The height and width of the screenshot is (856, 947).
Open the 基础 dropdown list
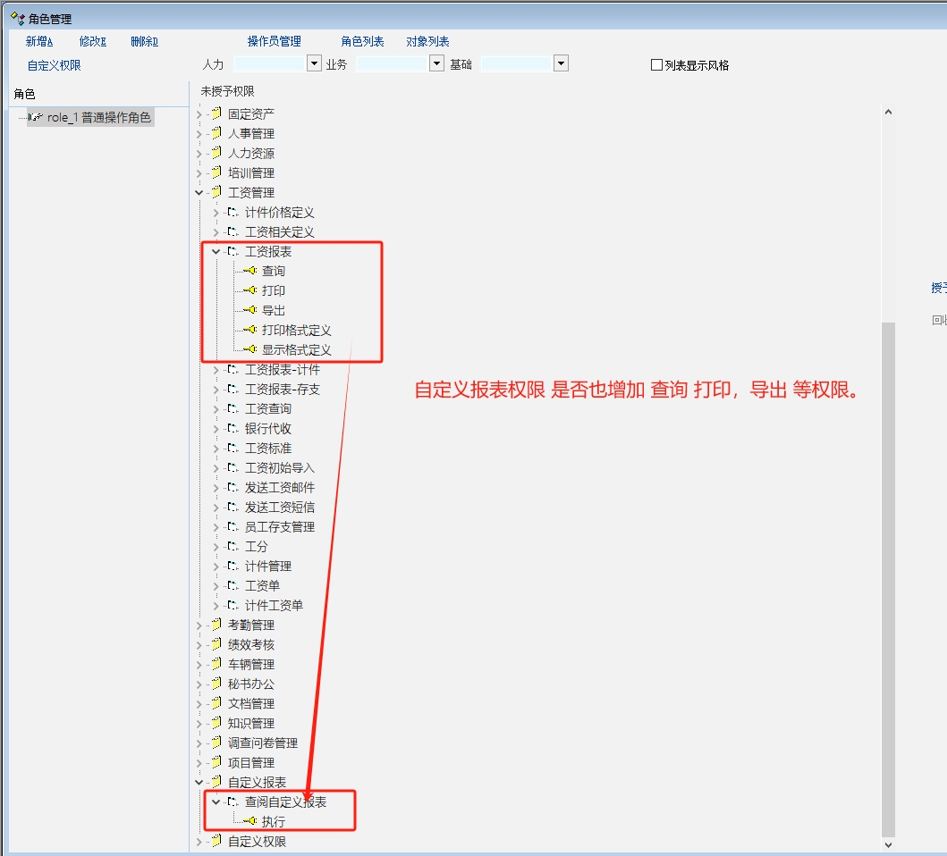[x=561, y=63]
